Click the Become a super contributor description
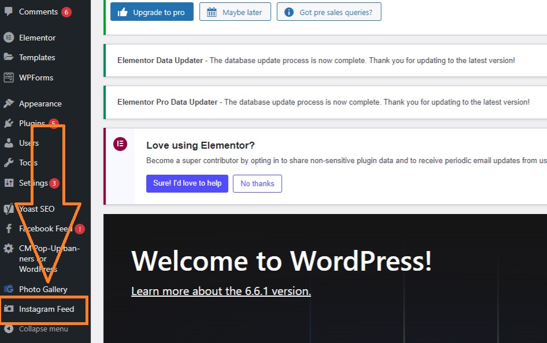This screenshot has height=343, width=547. tap(347, 161)
